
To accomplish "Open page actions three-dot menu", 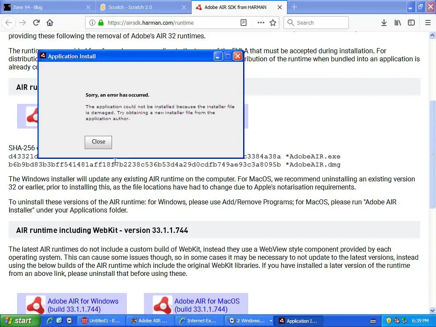I will (x=261, y=23).
